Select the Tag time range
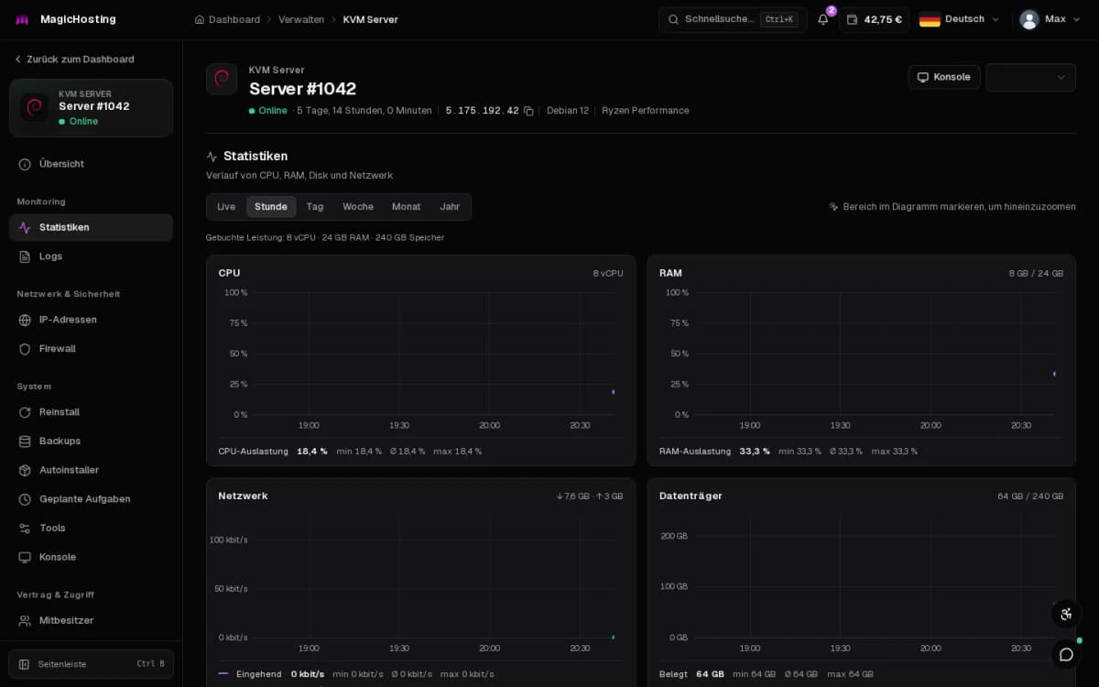This screenshot has height=687, width=1099. pyautogui.click(x=315, y=207)
